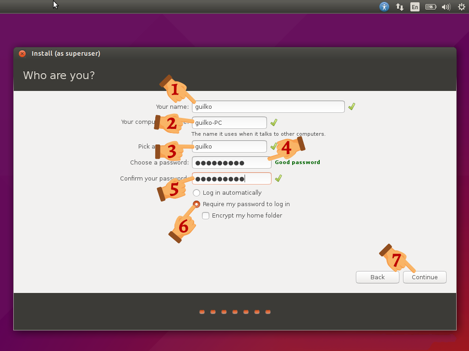Open the accessibility indicator in the top panel

(x=384, y=6)
